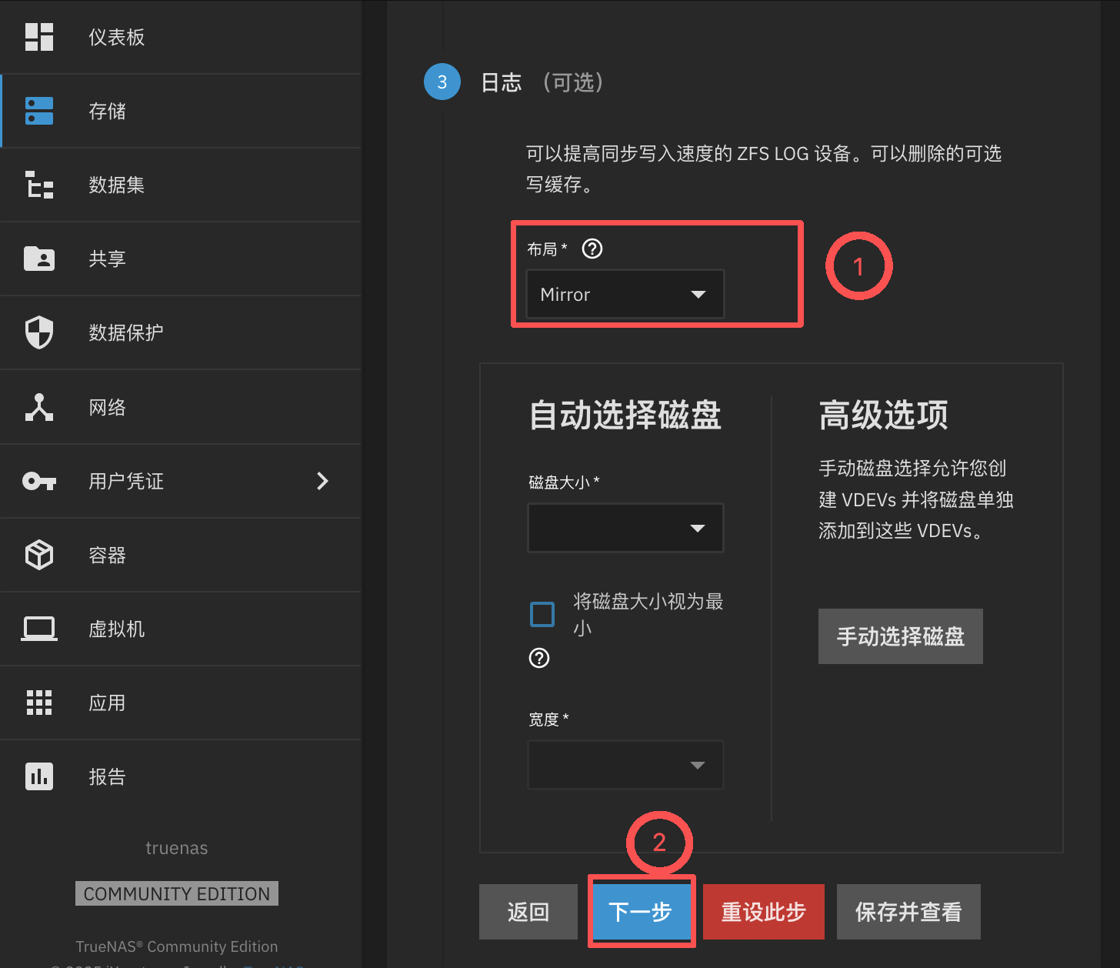Click the Data Protection (数据保护) shield icon
This screenshot has width=1120, height=968.
tap(39, 332)
